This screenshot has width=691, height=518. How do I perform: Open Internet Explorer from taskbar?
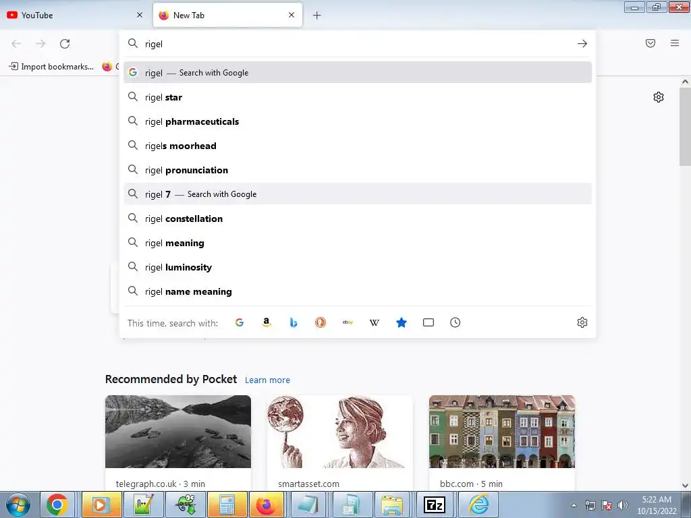(478, 505)
